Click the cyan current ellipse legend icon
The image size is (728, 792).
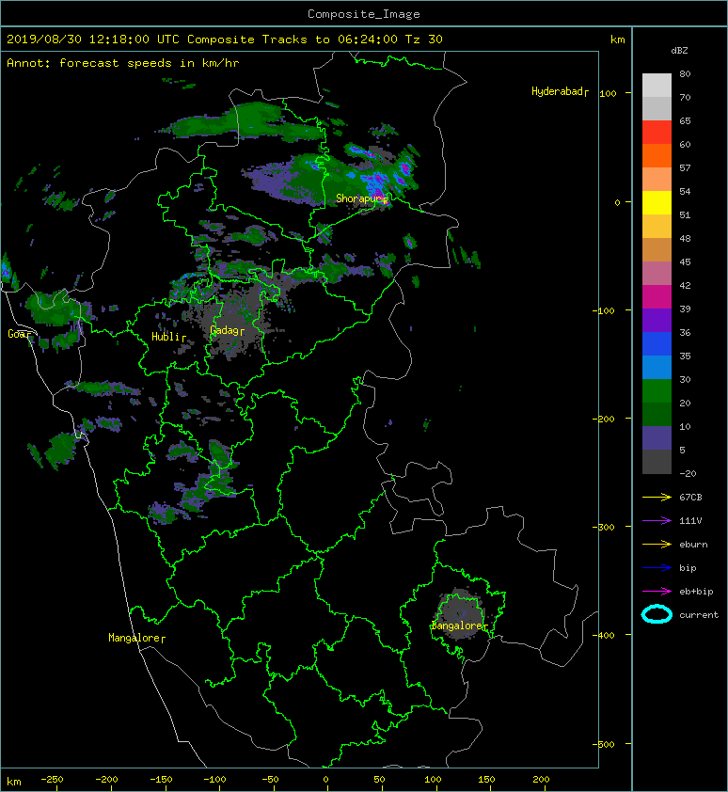click(x=657, y=614)
